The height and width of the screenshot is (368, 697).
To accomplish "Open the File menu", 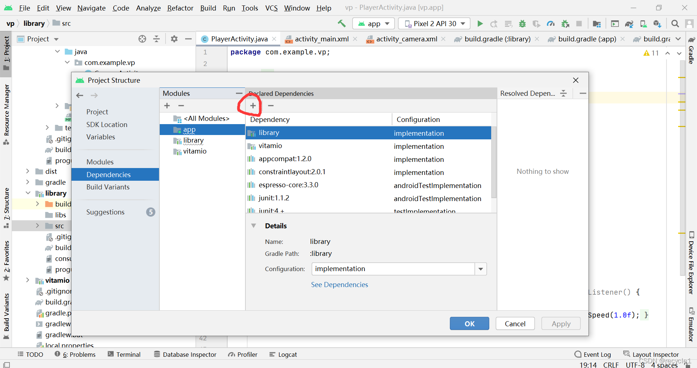I will [x=24, y=8].
